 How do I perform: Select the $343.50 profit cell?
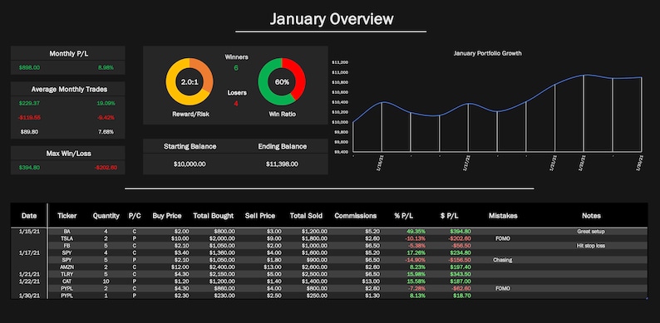pos(461,274)
